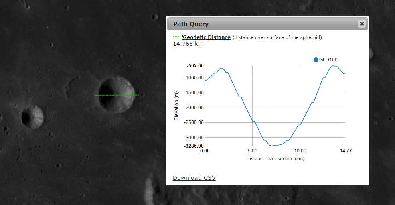Click the 14.77 x-axis end label
The image size is (395, 205).
345,150
